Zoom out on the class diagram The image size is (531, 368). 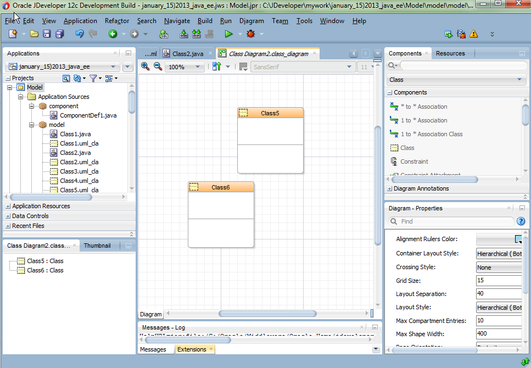pyautogui.click(x=158, y=66)
